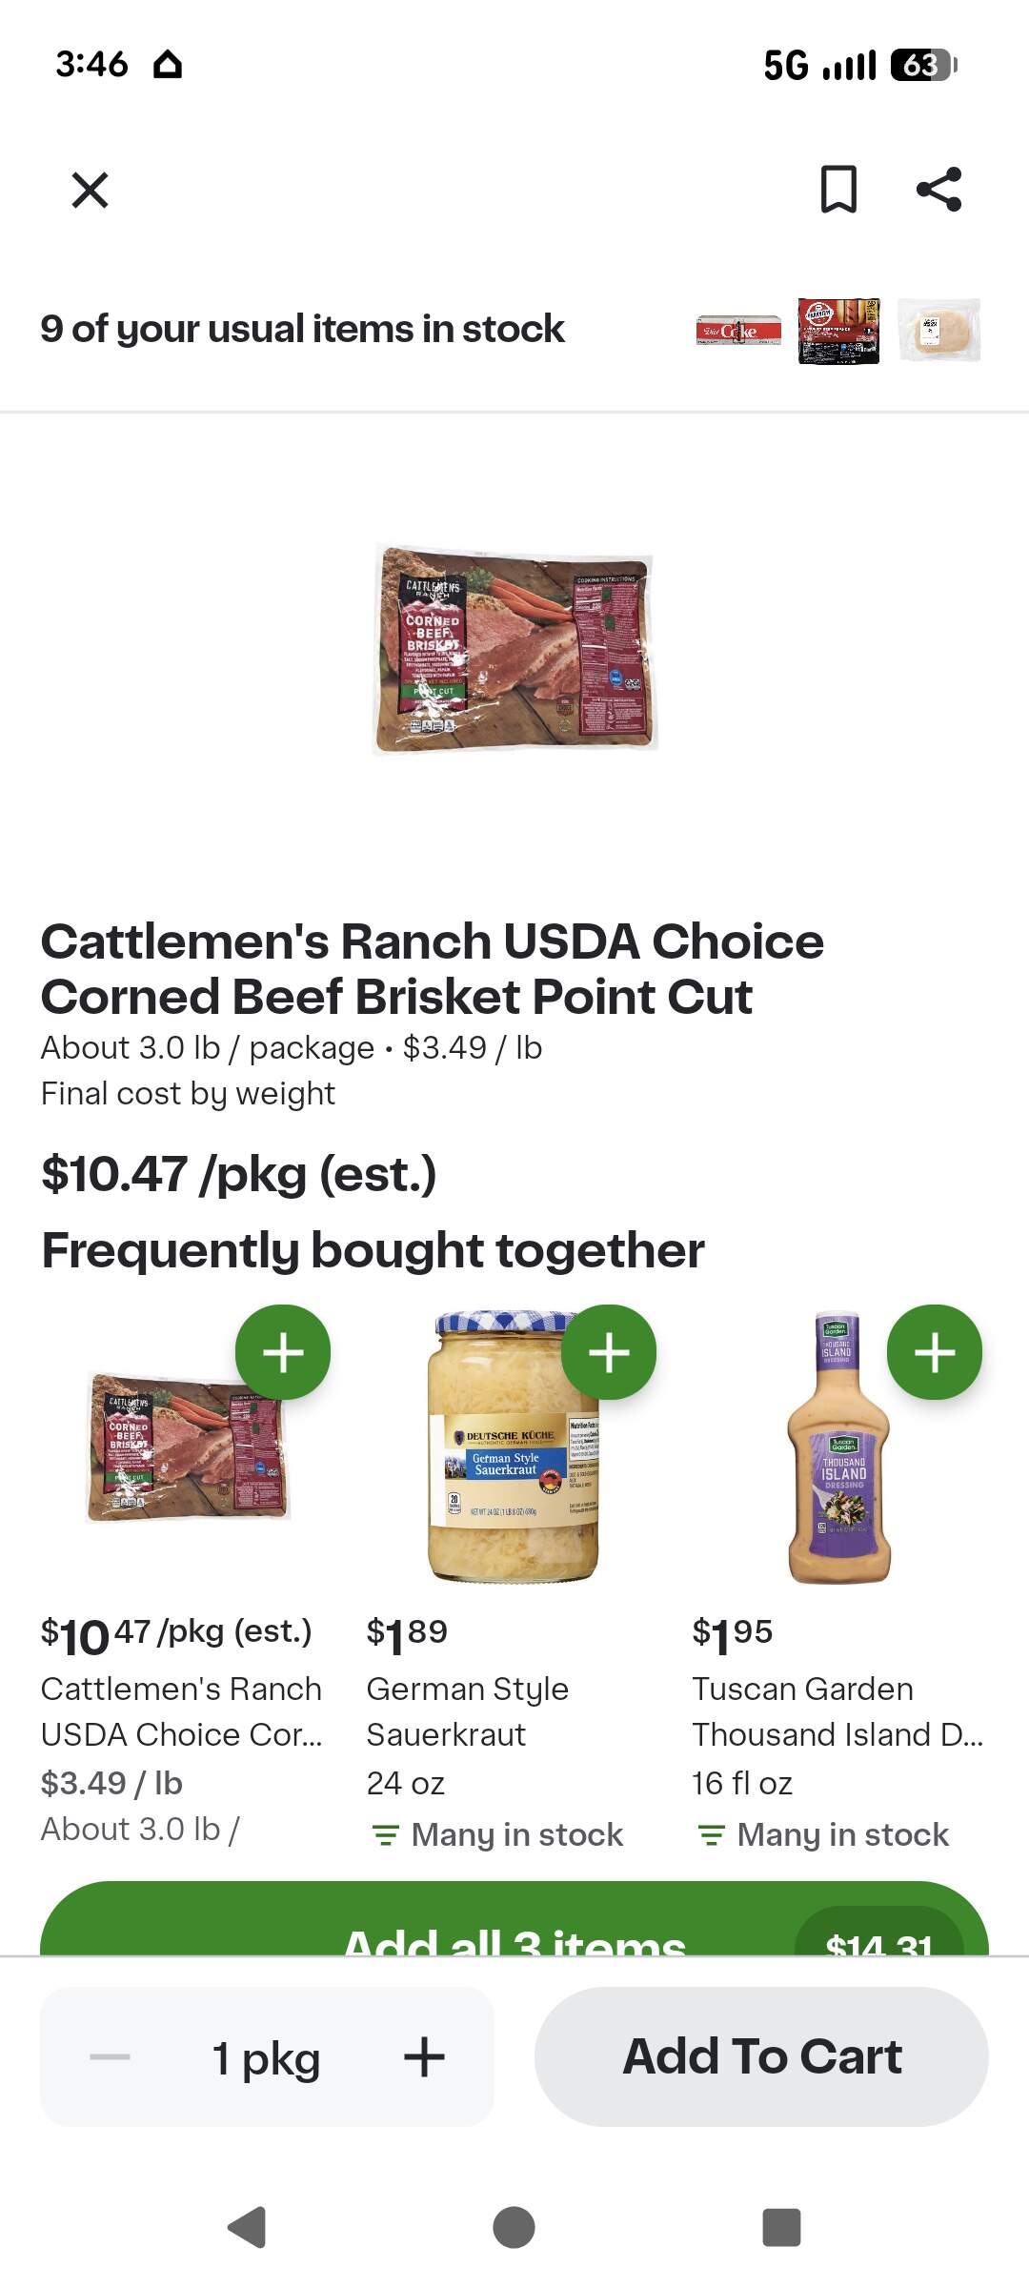Viewport: 1029px width, 2287px height.
Task: Increase package quantity with plus
Action: pyautogui.click(x=424, y=2056)
